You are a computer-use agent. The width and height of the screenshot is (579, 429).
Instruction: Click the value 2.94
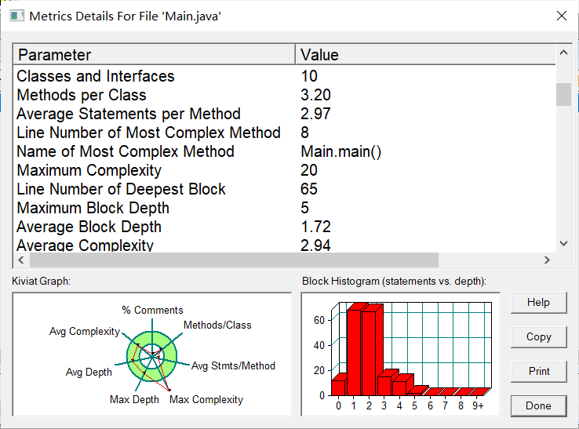[315, 245]
